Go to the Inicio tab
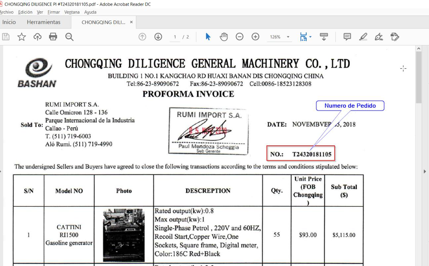Viewport: 429px width, 266px height. [x=9, y=22]
